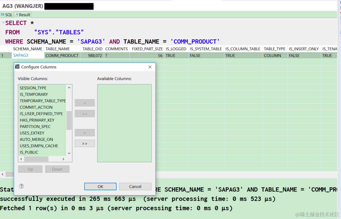Click the single left arrow < button
Image resolution: width=341 pixels, height=219 pixels.
pyautogui.click(x=85, y=103)
